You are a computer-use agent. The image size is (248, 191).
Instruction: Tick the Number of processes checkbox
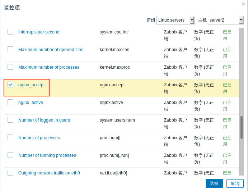(x=10, y=137)
